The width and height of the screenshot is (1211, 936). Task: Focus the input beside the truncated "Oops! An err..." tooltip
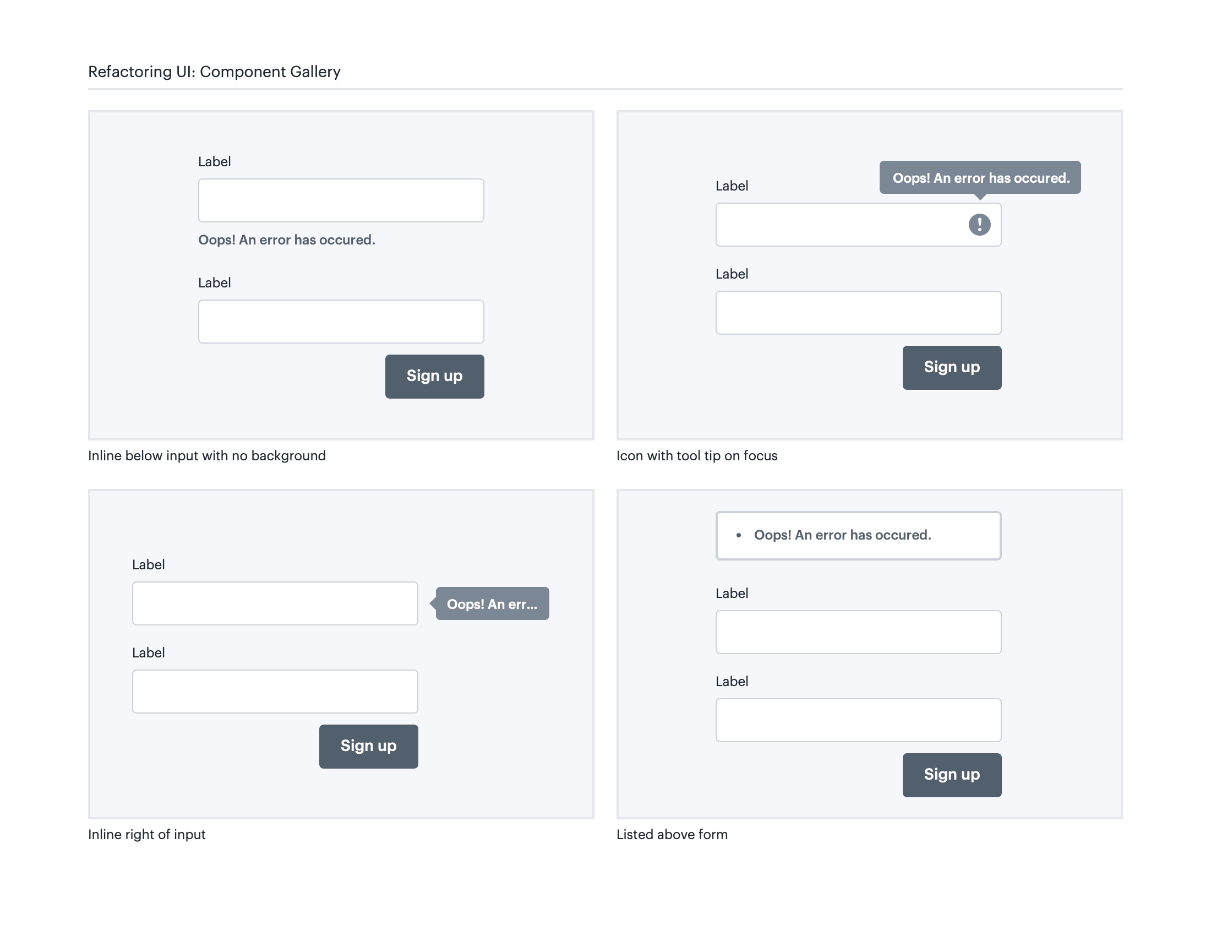[275, 603]
